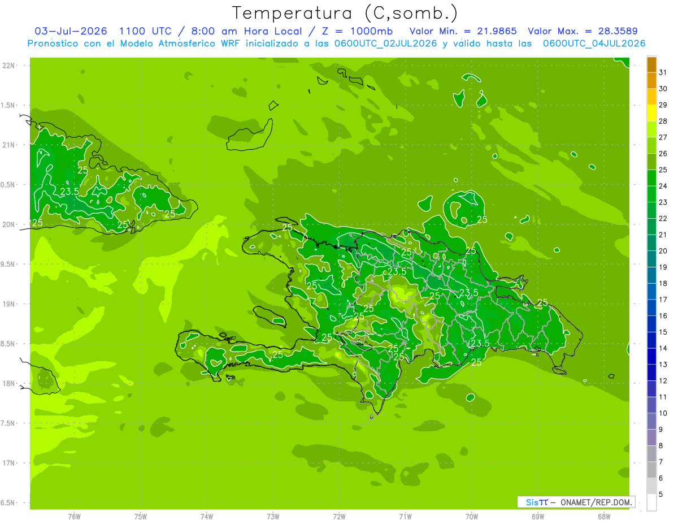Click the Valor Max. = 28.3589 text
Viewport: 678px width, 524px height.
click(x=585, y=31)
